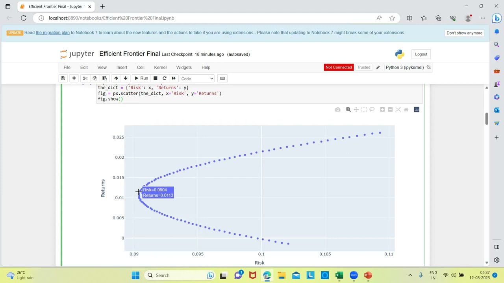Click the pencil edit icon near Trusted
Screen dimensions: 504x283
pyautogui.click(x=378, y=67)
